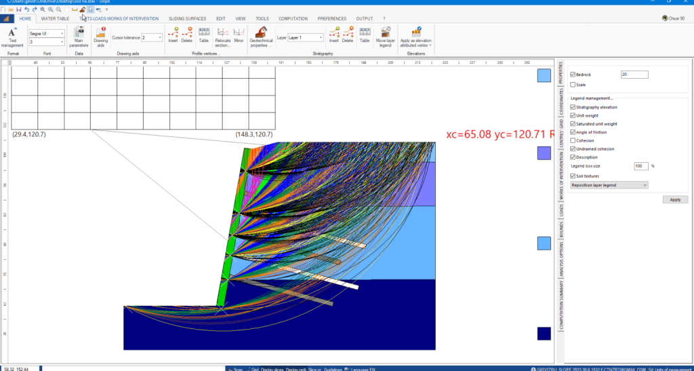Click the Legend box size field
The image size is (694, 371).
point(640,165)
